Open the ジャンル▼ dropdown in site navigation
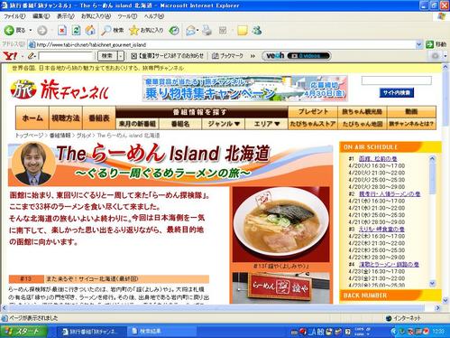This screenshot has height=338, width=450. (224, 124)
